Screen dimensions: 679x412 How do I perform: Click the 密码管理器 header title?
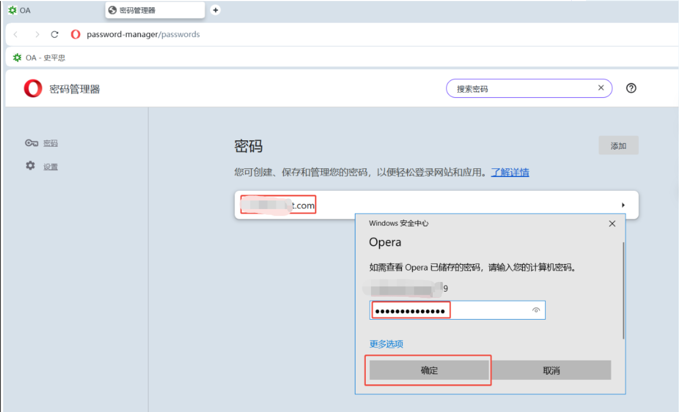pyautogui.click(x=75, y=89)
